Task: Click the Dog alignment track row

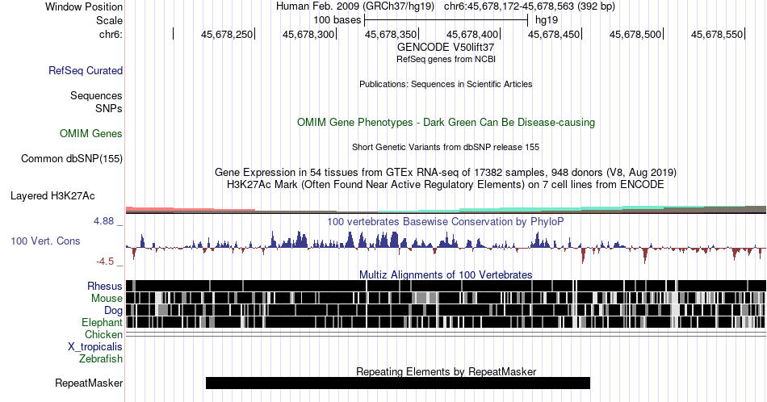Action: [x=446, y=310]
